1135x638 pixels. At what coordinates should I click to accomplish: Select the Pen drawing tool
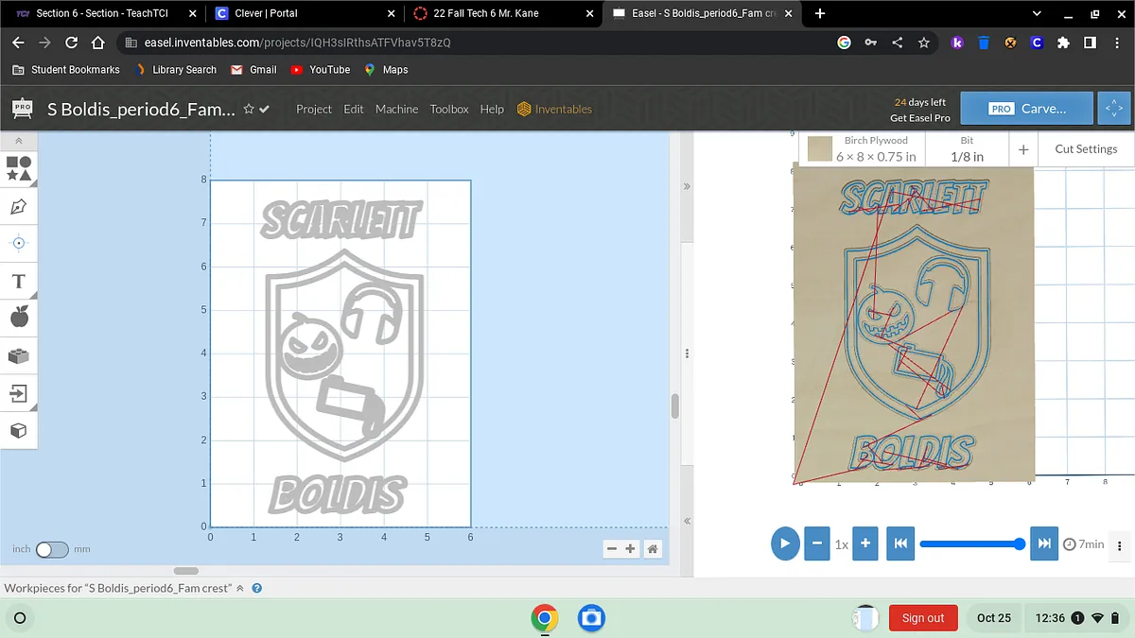[x=19, y=206]
